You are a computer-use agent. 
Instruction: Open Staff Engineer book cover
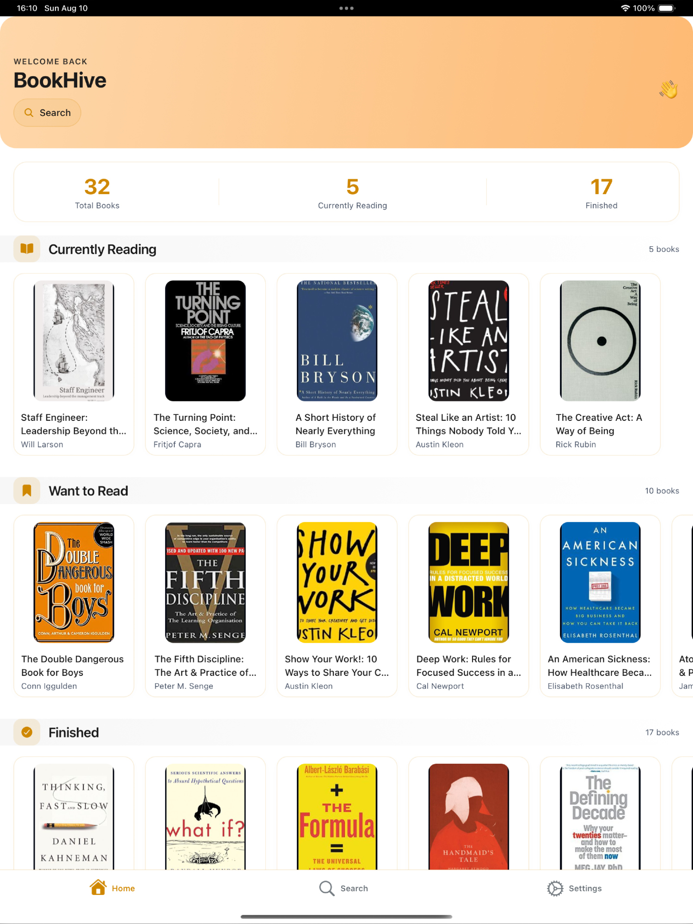click(74, 340)
